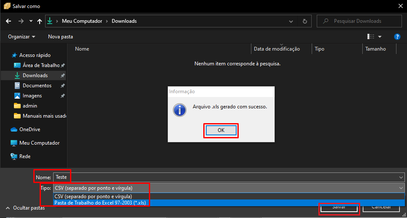Click the pin icon beside Imagens
Screen dimensions: 407x218
[62, 96]
